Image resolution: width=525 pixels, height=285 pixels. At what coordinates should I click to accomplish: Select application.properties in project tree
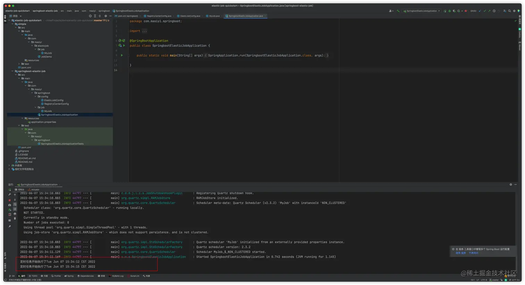click(x=43, y=122)
